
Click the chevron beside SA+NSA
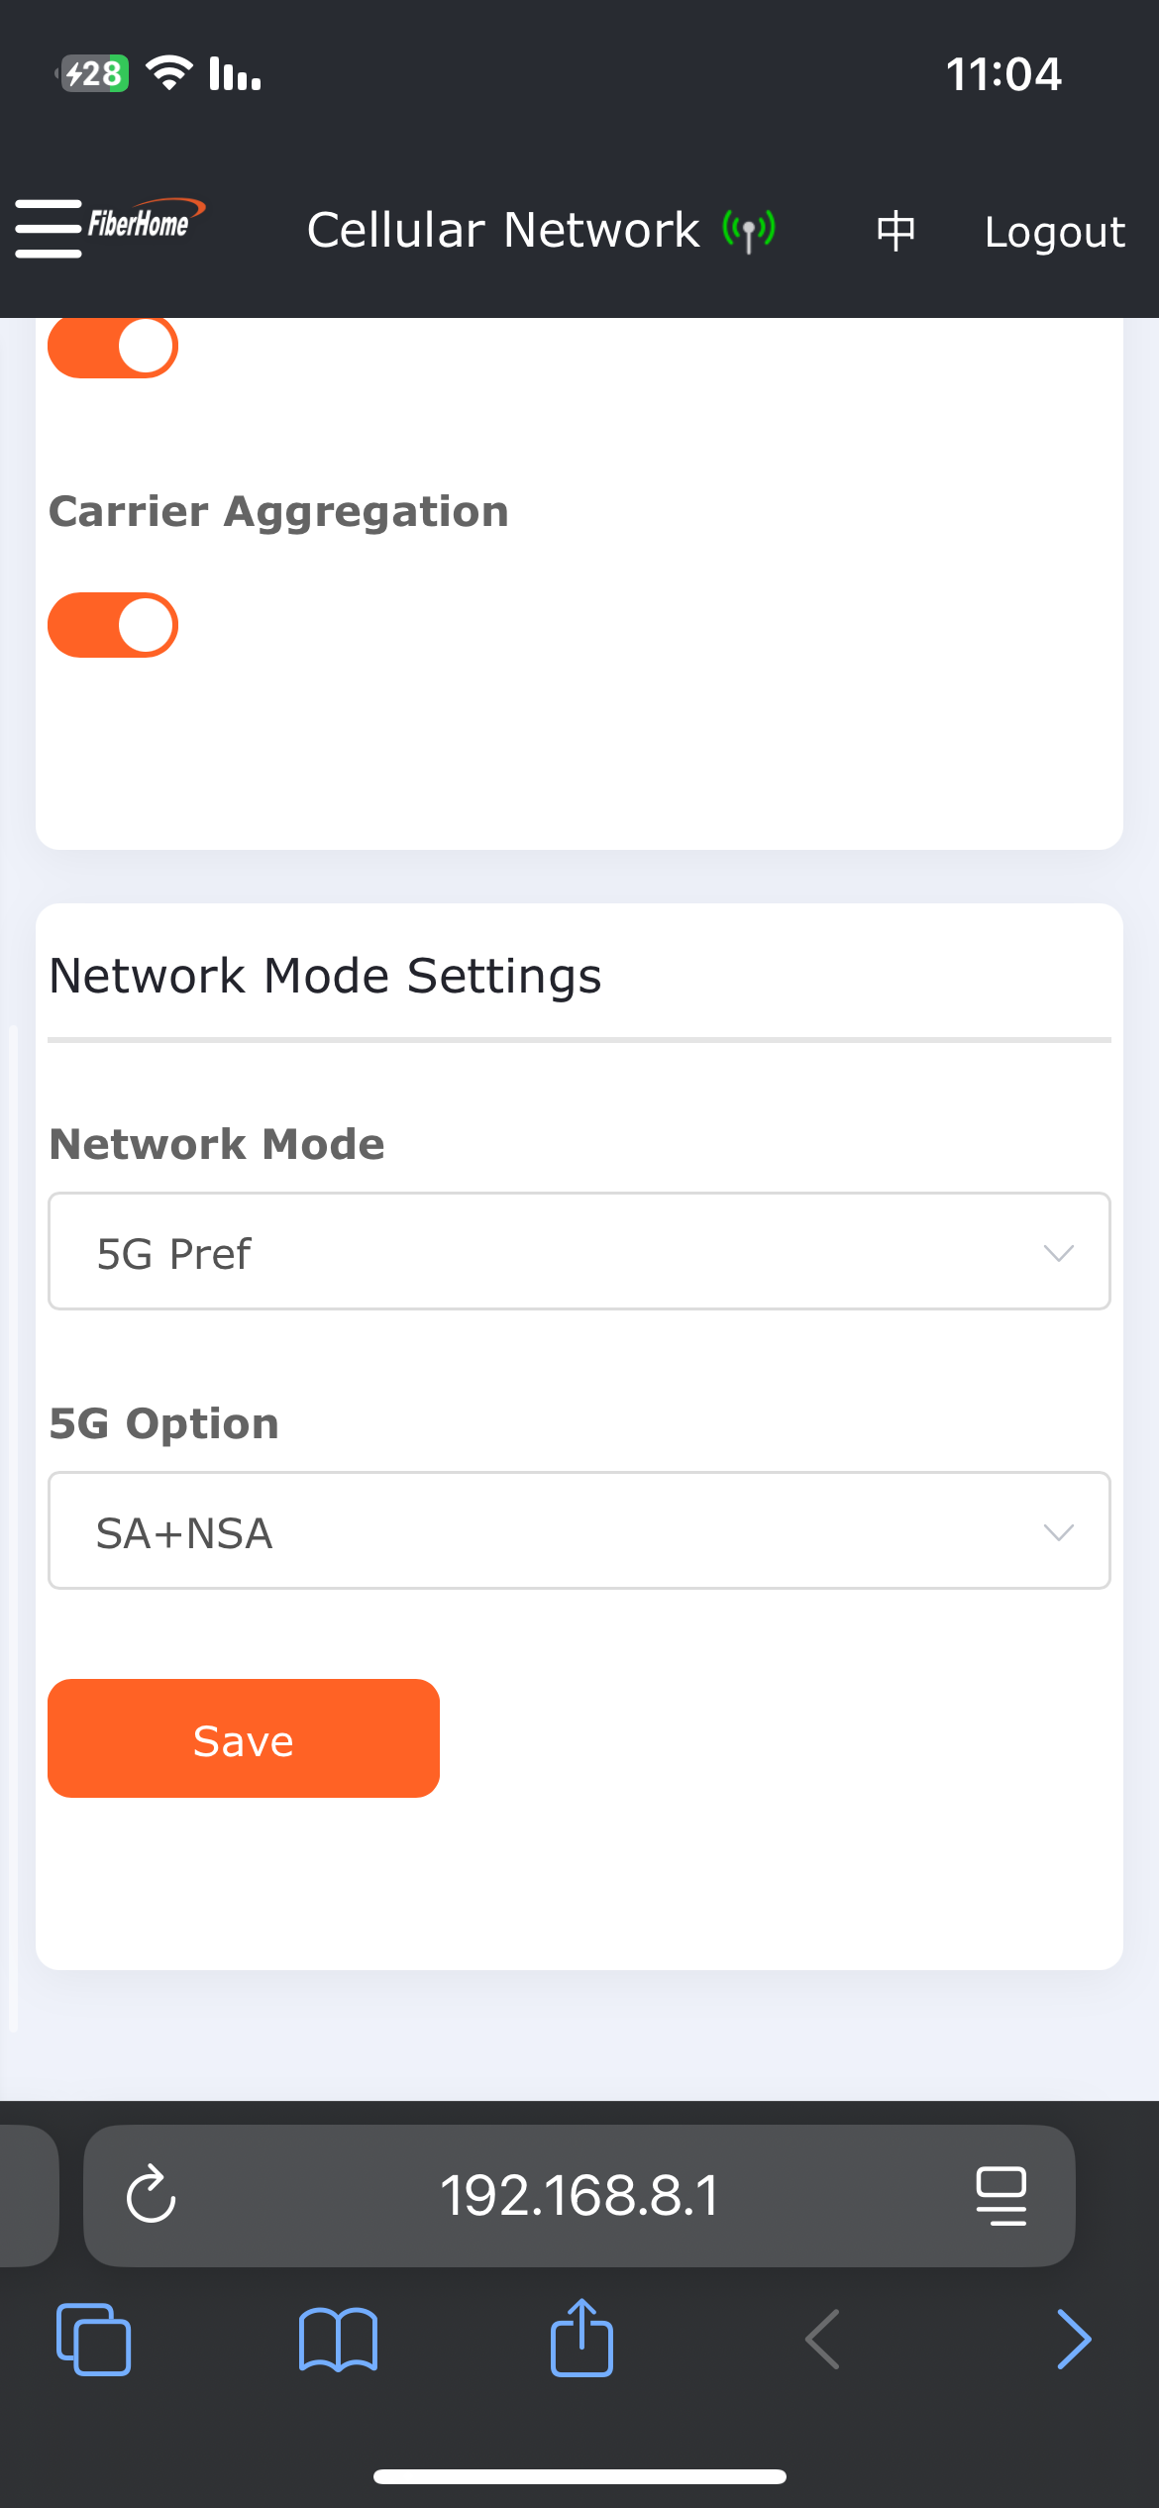click(1058, 1532)
